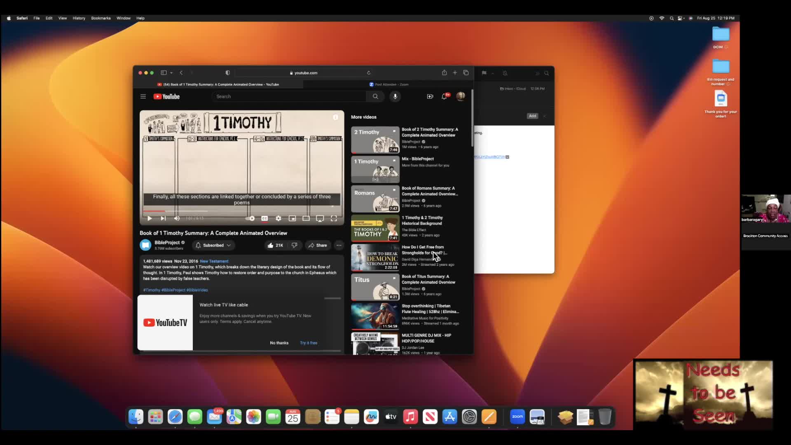Toggle closed captions CC button

264,218
